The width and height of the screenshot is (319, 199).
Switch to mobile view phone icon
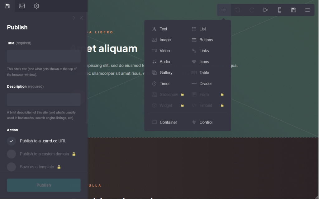[x=279, y=10]
